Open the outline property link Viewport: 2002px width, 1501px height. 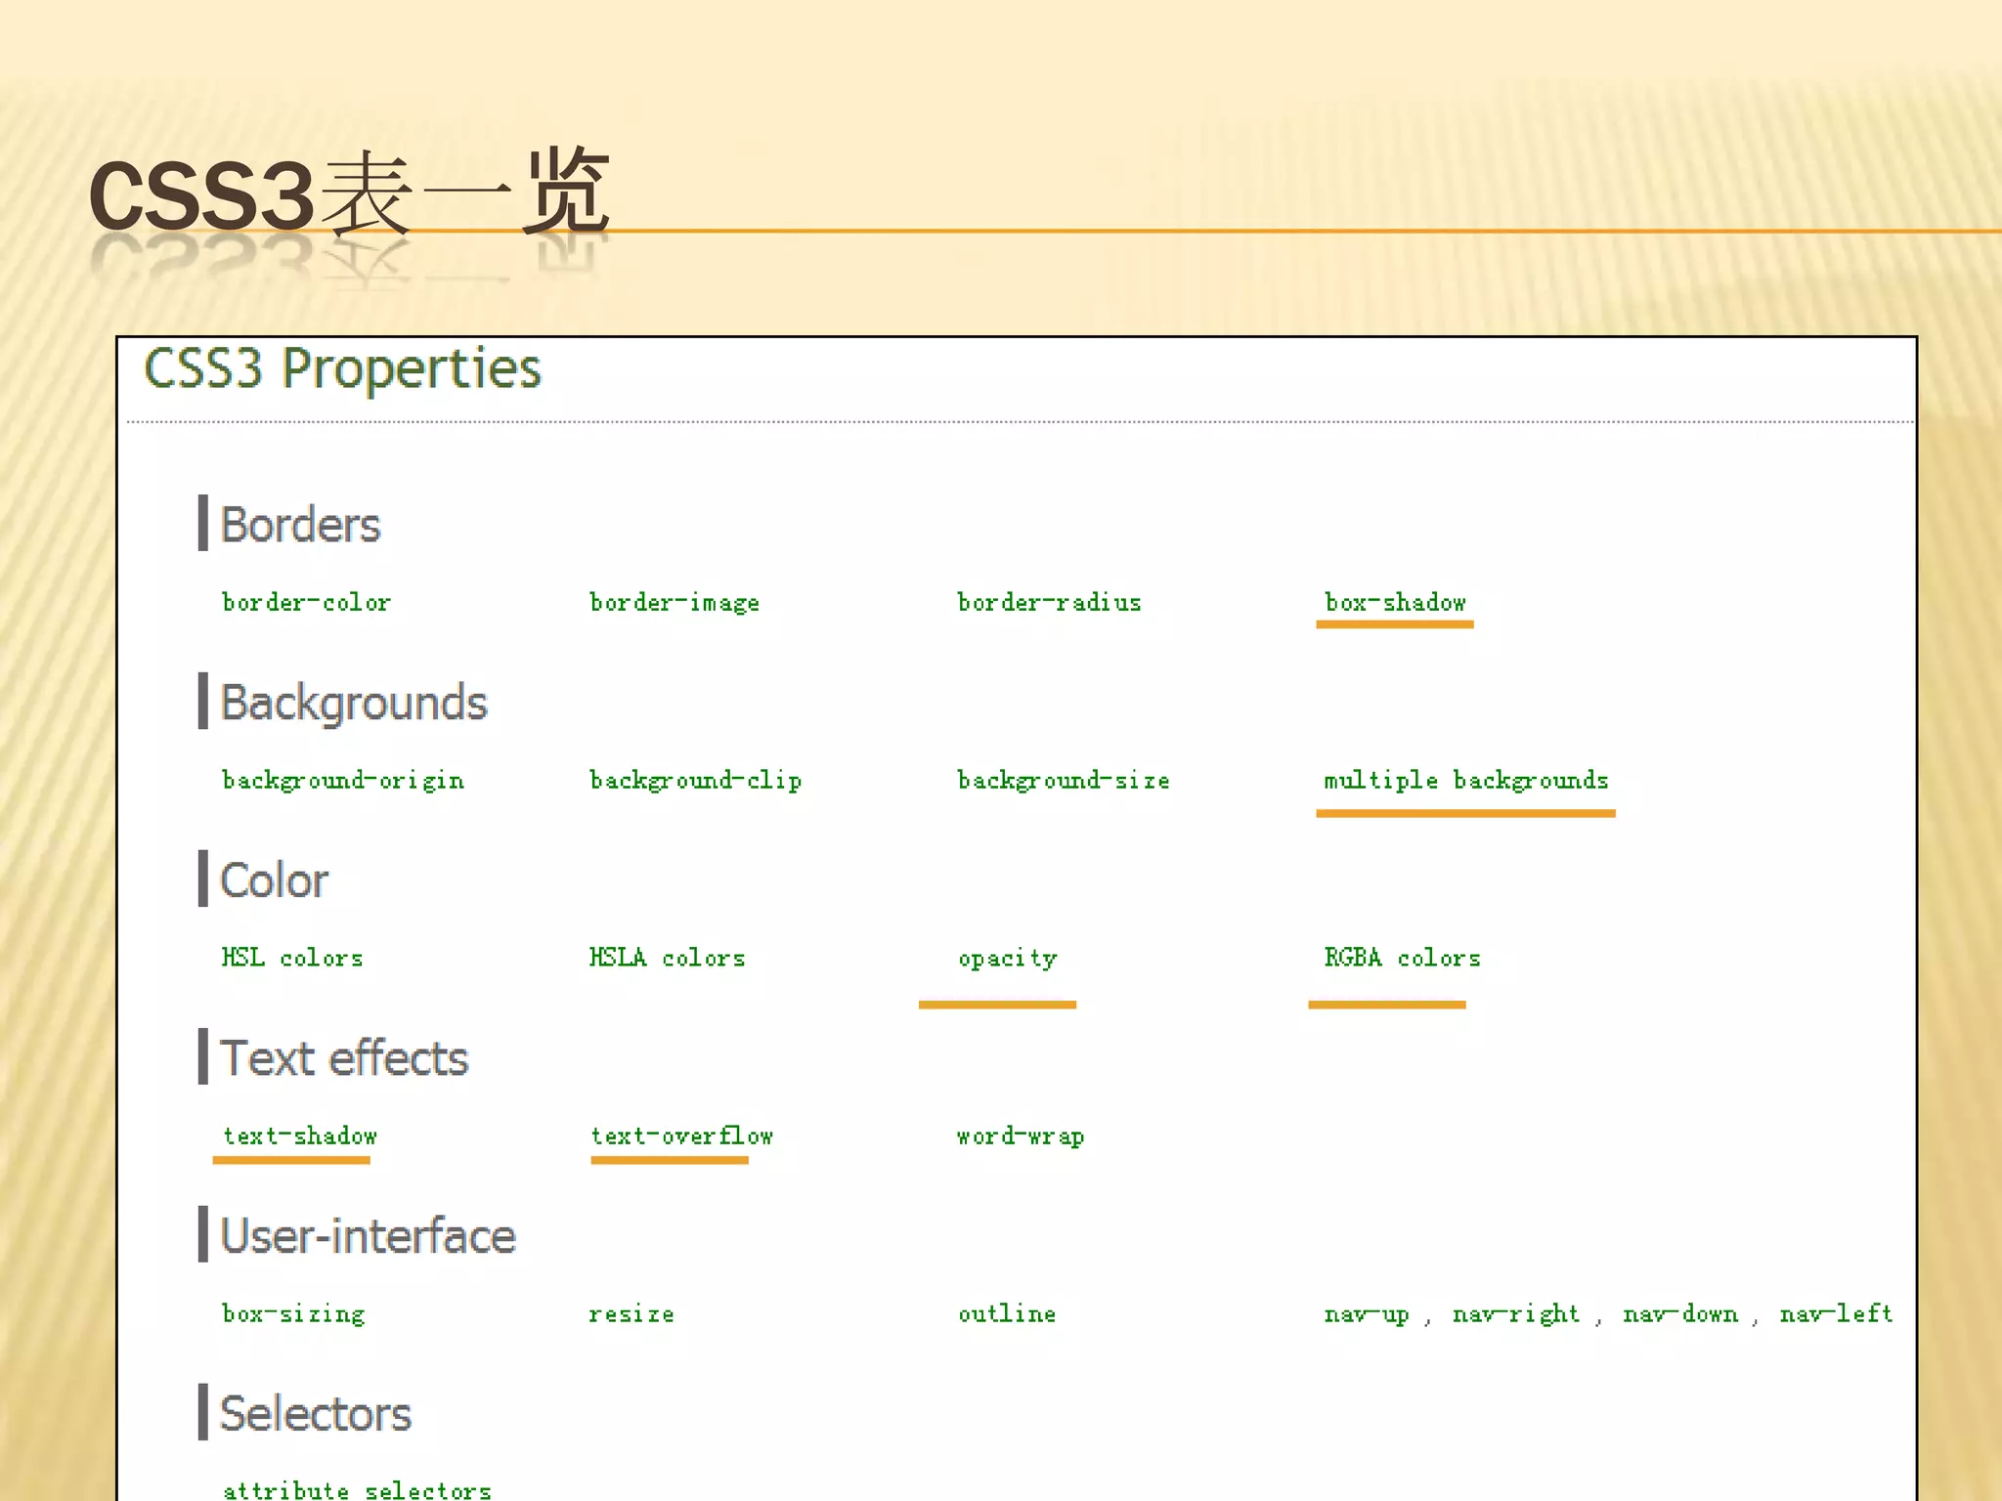pyautogui.click(x=1007, y=1313)
